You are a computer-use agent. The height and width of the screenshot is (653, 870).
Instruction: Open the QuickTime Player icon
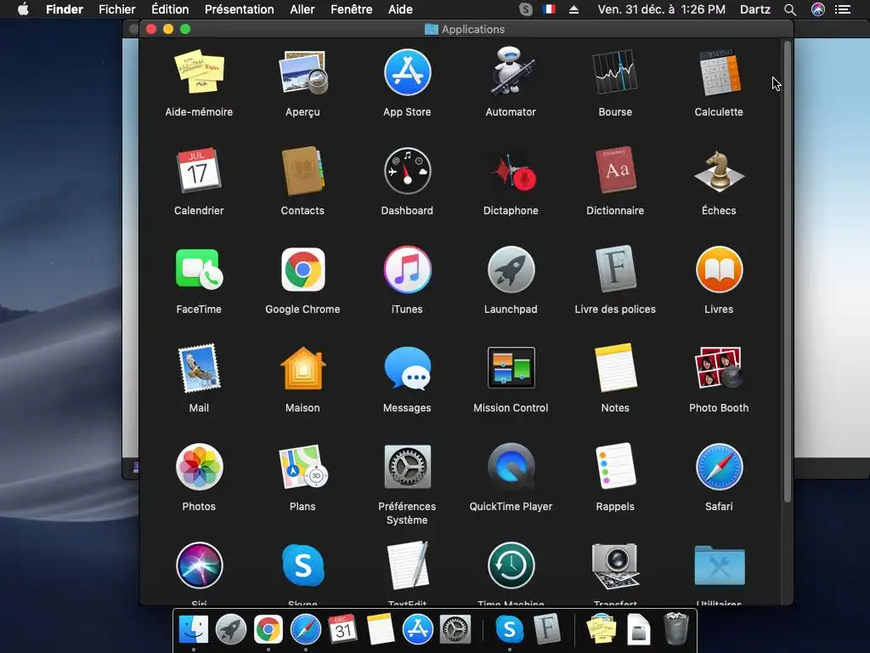click(511, 467)
